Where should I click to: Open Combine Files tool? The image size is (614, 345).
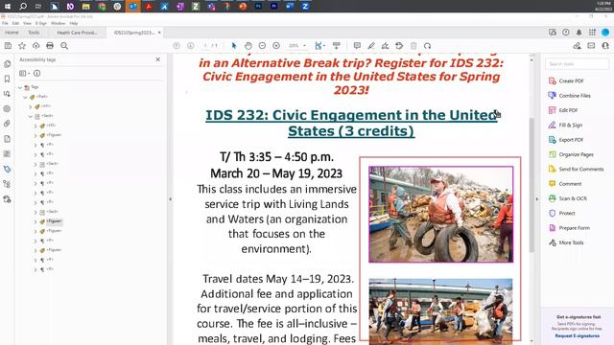pyautogui.click(x=570, y=96)
